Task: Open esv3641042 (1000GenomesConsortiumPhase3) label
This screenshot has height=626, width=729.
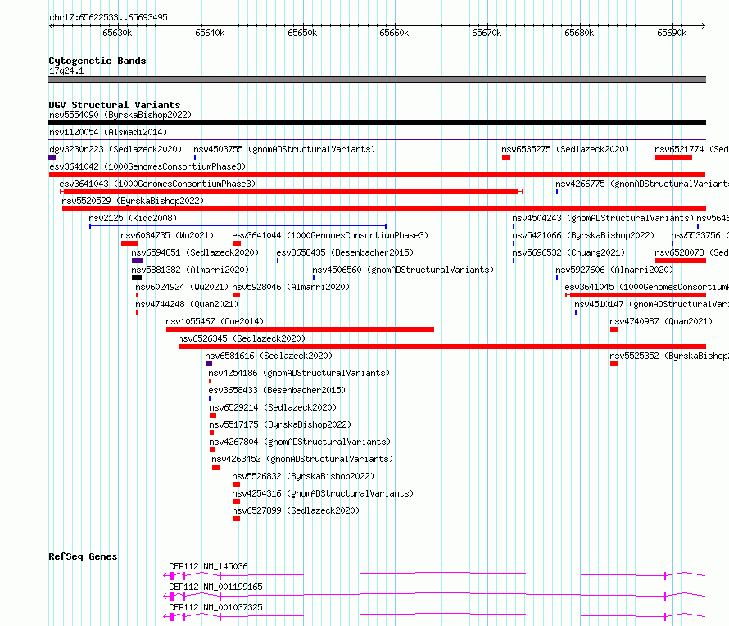Action: click(x=147, y=166)
